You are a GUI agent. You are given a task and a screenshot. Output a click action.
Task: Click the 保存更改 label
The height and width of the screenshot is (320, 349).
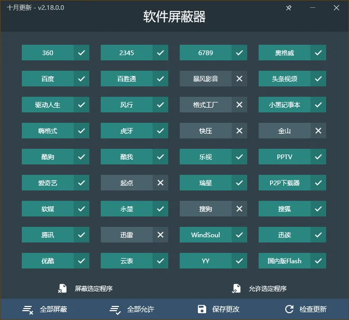[226, 309]
